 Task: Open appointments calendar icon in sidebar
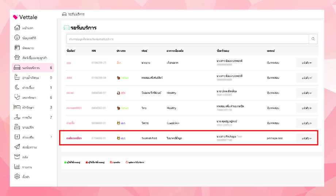tap(17, 47)
